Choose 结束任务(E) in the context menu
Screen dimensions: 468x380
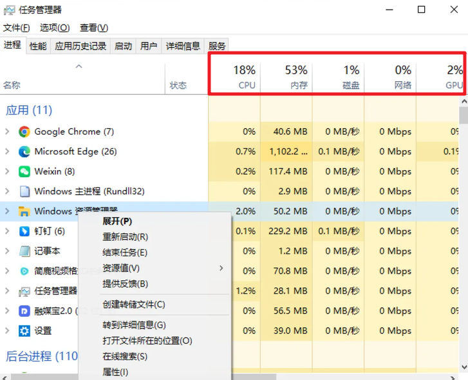click(155, 252)
